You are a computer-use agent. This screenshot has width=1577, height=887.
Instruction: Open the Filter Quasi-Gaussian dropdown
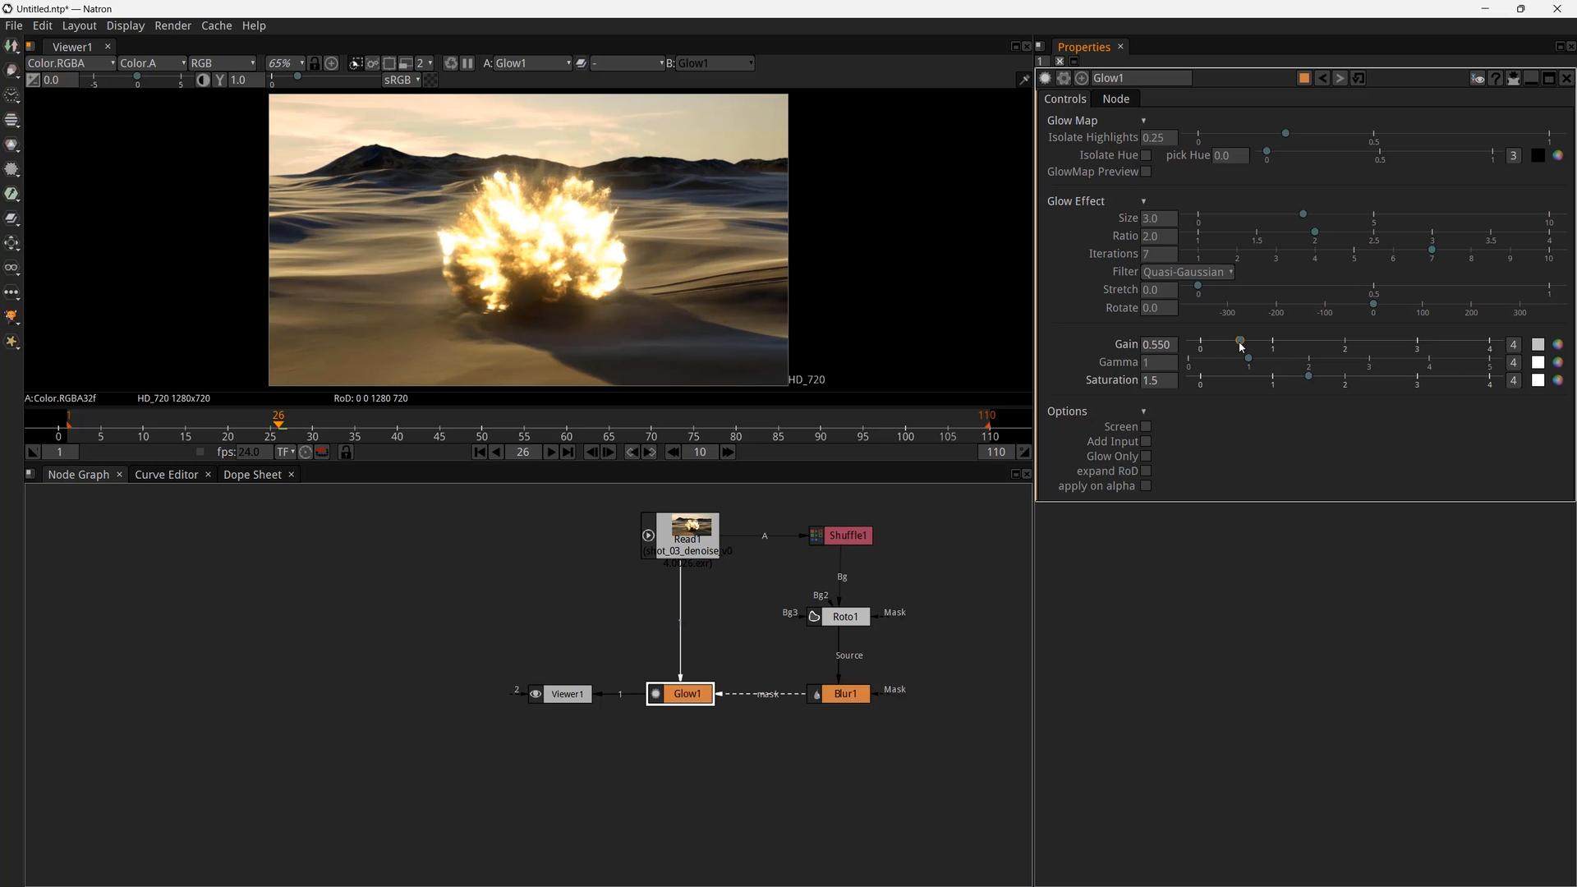1188,272
